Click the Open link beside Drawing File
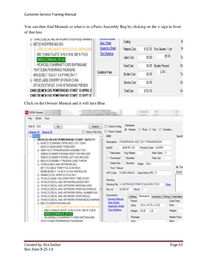The width and height of the screenshot is (207, 268). [x=168, y=184]
